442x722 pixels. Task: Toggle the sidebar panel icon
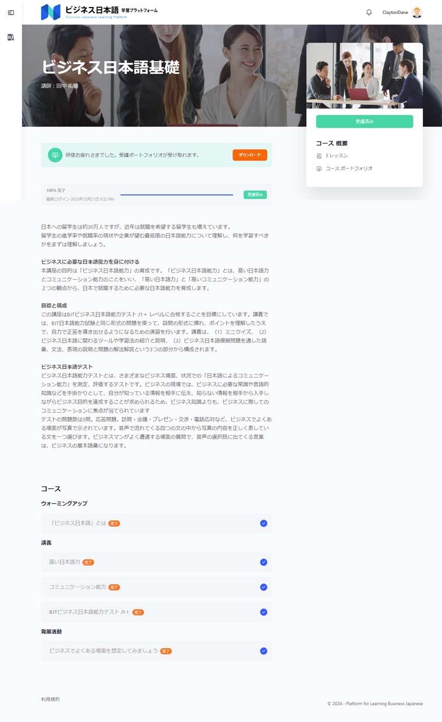coord(10,13)
